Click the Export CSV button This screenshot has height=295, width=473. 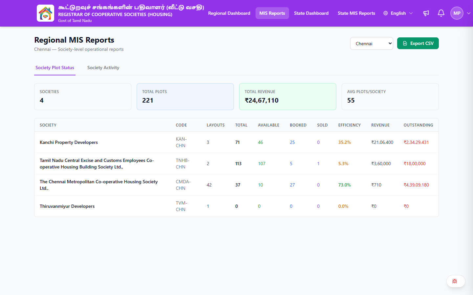coord(418,43)
